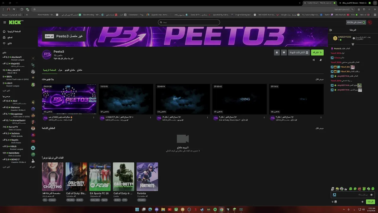
Task: Show more followed channels in sidebar
Action: (x=6, y=91)
